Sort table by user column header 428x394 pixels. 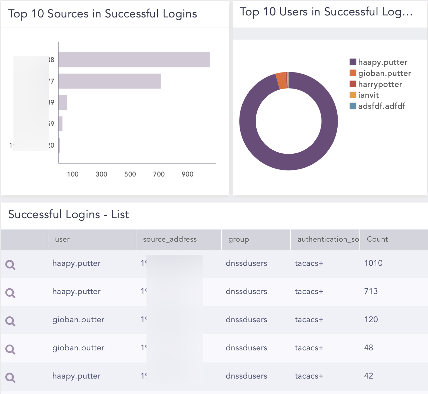(62, 239)
